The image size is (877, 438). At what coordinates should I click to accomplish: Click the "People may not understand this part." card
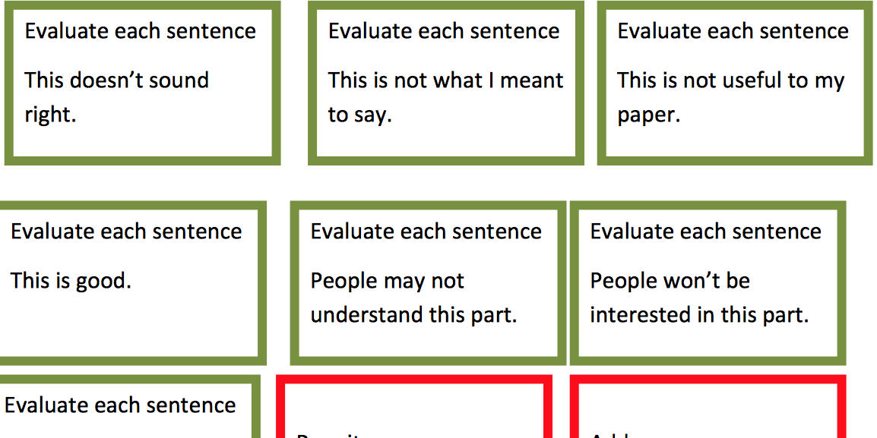tap(428, 283)
